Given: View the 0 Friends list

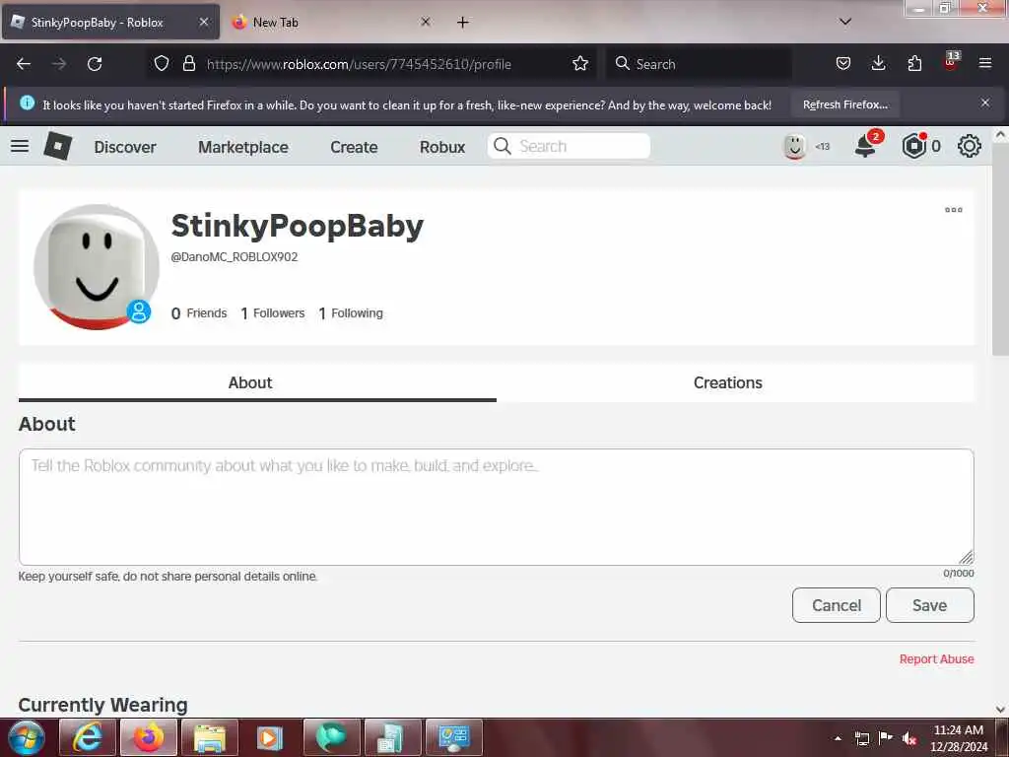Looking at the screenshot, I should 199,312.
